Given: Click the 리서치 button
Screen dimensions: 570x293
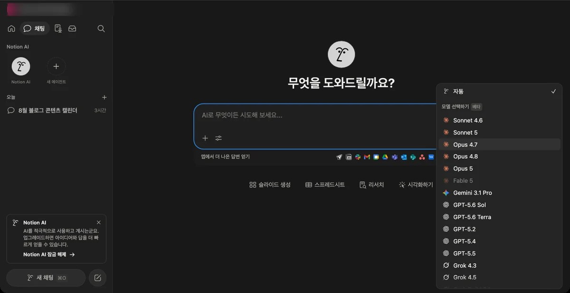Looking at the screenshot, I should pyautogui.click(x=371, y=185).
